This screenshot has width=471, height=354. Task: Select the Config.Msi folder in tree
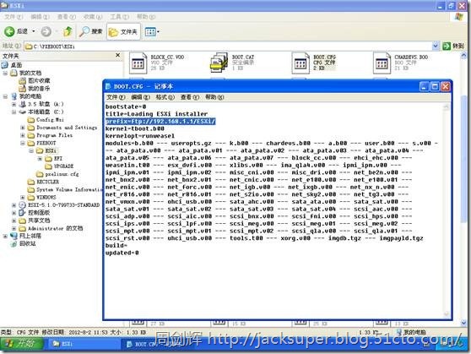[x=46, y=120]
